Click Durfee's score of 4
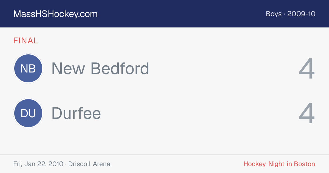The image size is (329, 173). point(307,114)
